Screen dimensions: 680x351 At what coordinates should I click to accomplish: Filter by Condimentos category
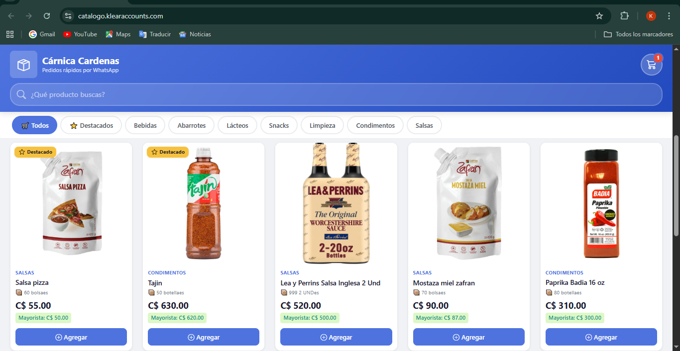pyautogui.click(x=375, y=125)
